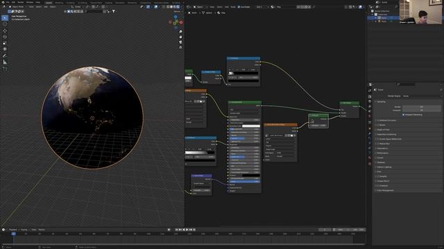Image resolution: width=444 pixels, height=249 pixels.
Task: Expand the Color Management panel
Action: coord(385,190)
